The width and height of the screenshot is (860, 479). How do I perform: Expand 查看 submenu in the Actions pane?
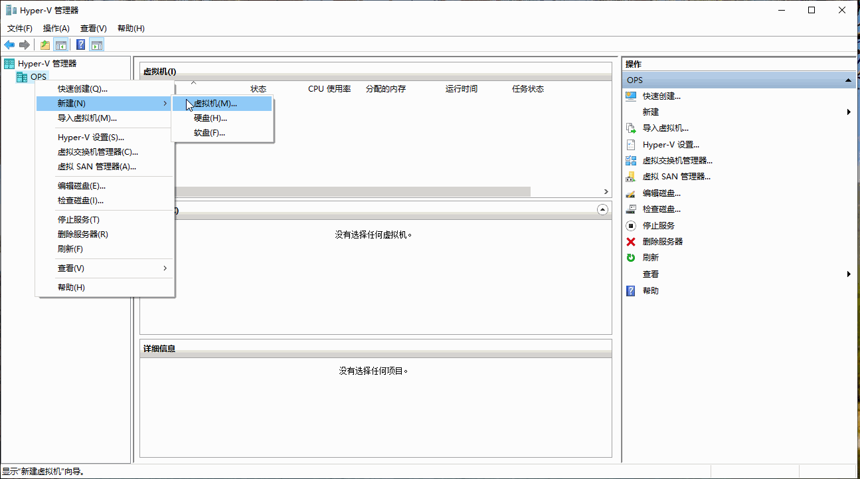pyautogui.click(x=849, y=274)
